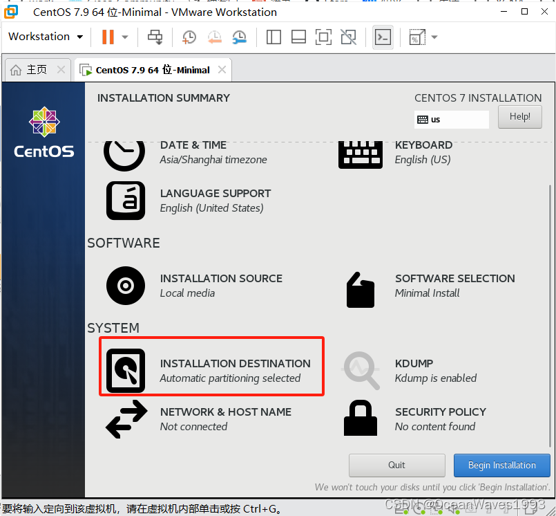Viewport: 556px width, 516px height.
Task: Close the 主页 home tab
Action: click(61, 70)
